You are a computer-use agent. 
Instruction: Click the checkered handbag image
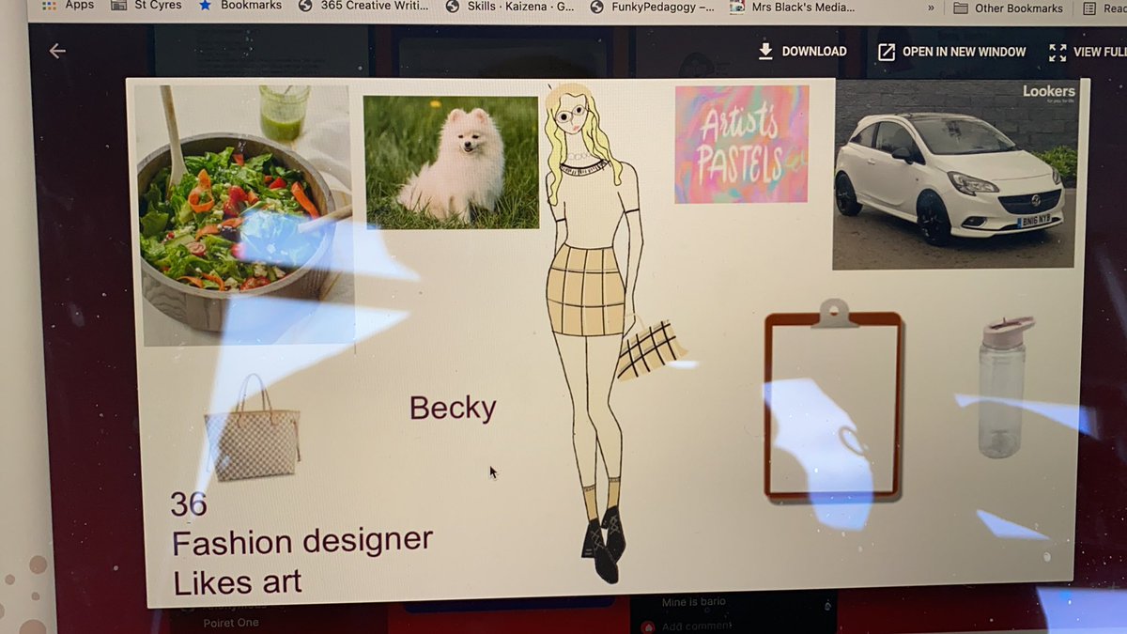pyautogui.click(x=252, y=428)
